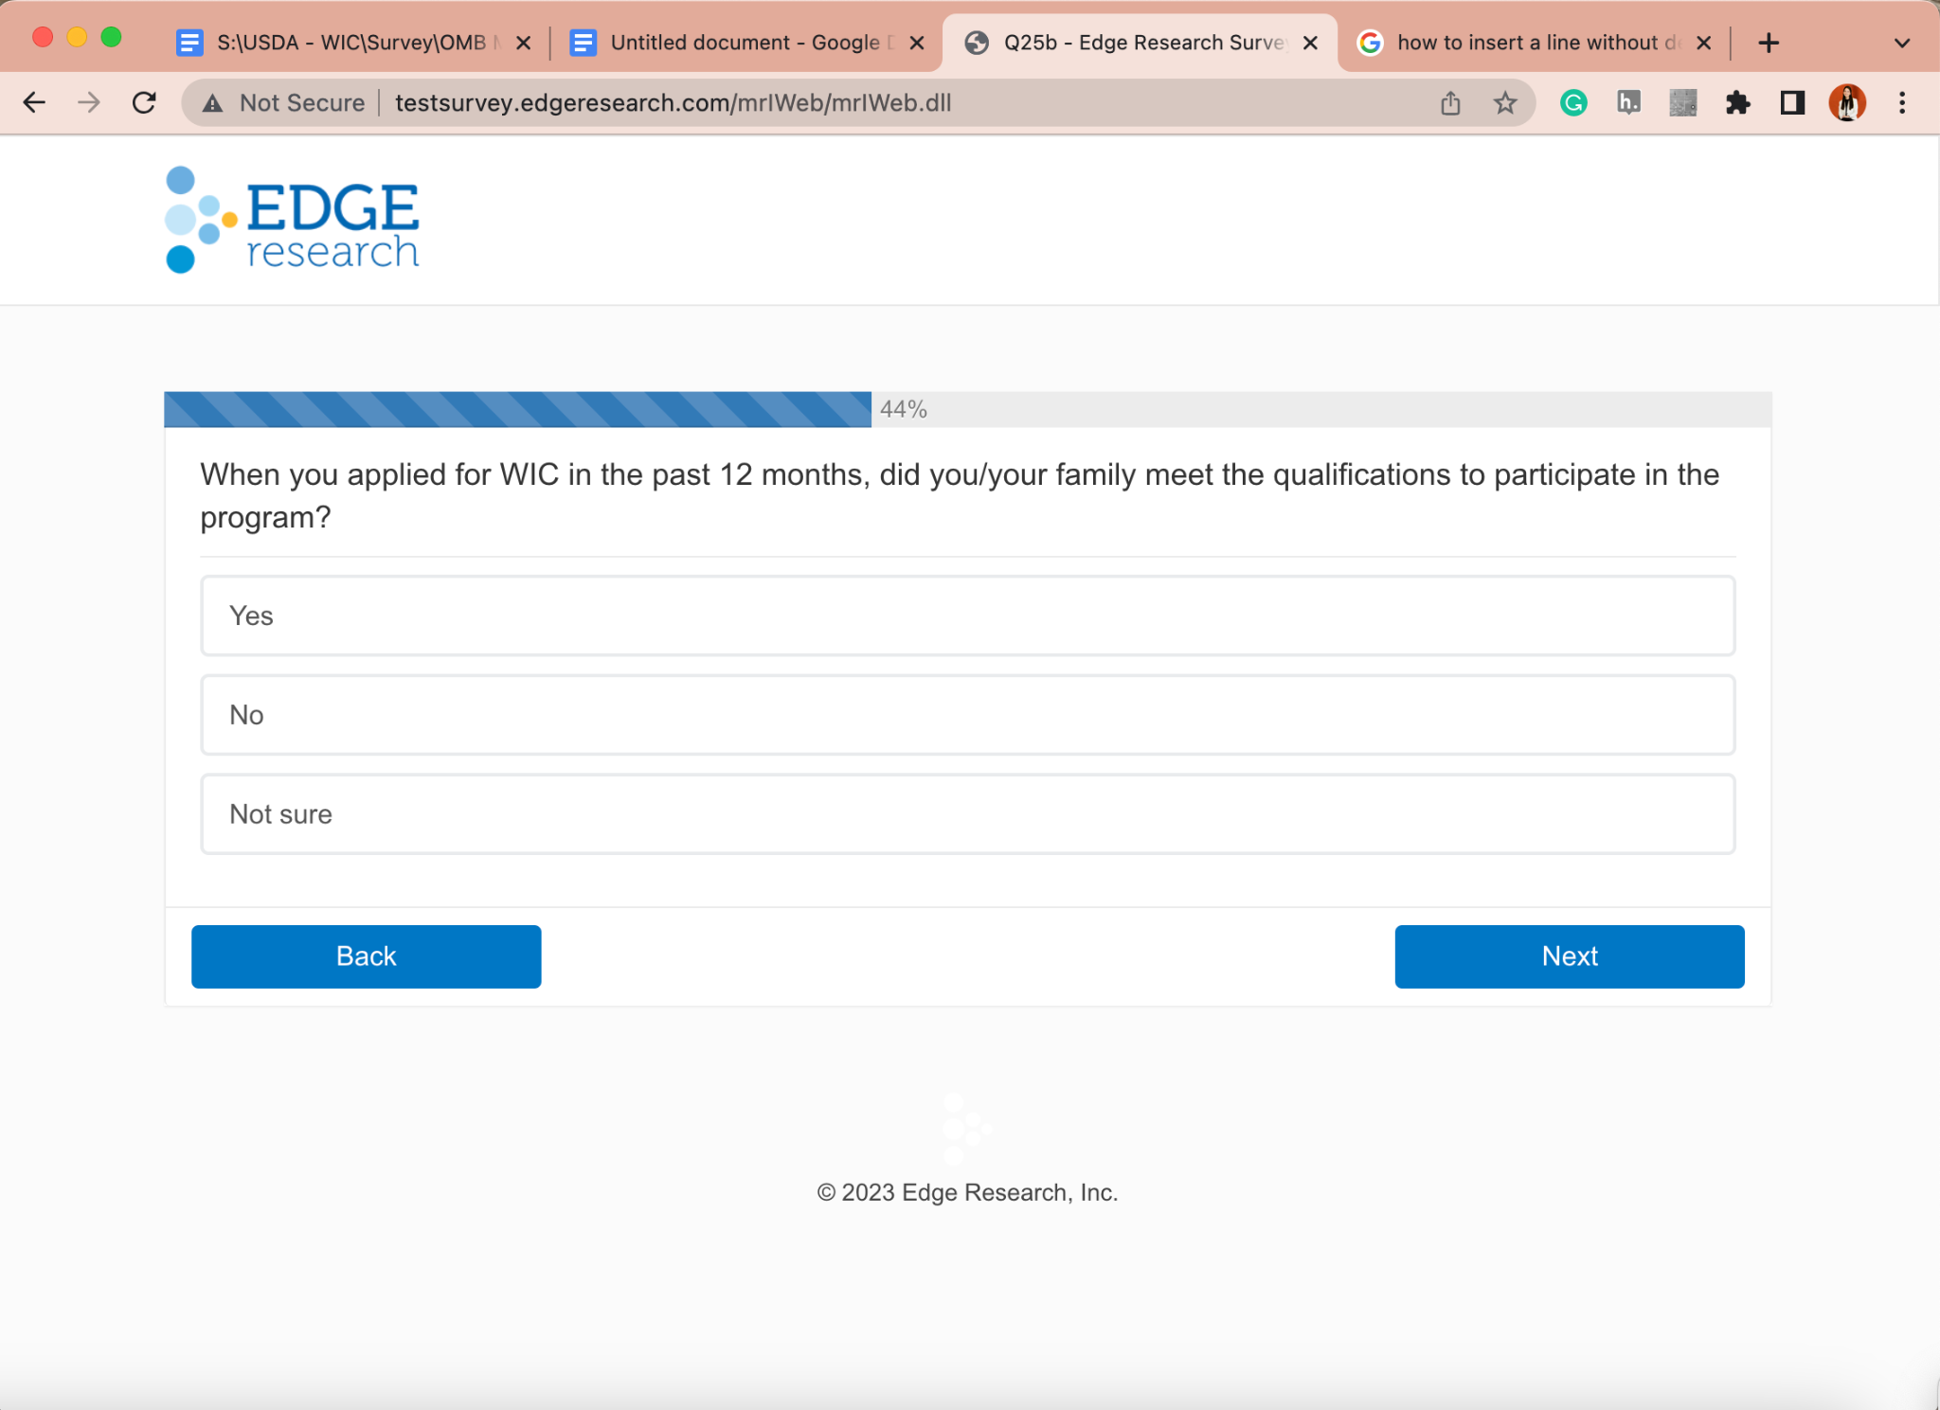Switch to Untitled document tab
1940x1410 pixels.
coord(744,43)
